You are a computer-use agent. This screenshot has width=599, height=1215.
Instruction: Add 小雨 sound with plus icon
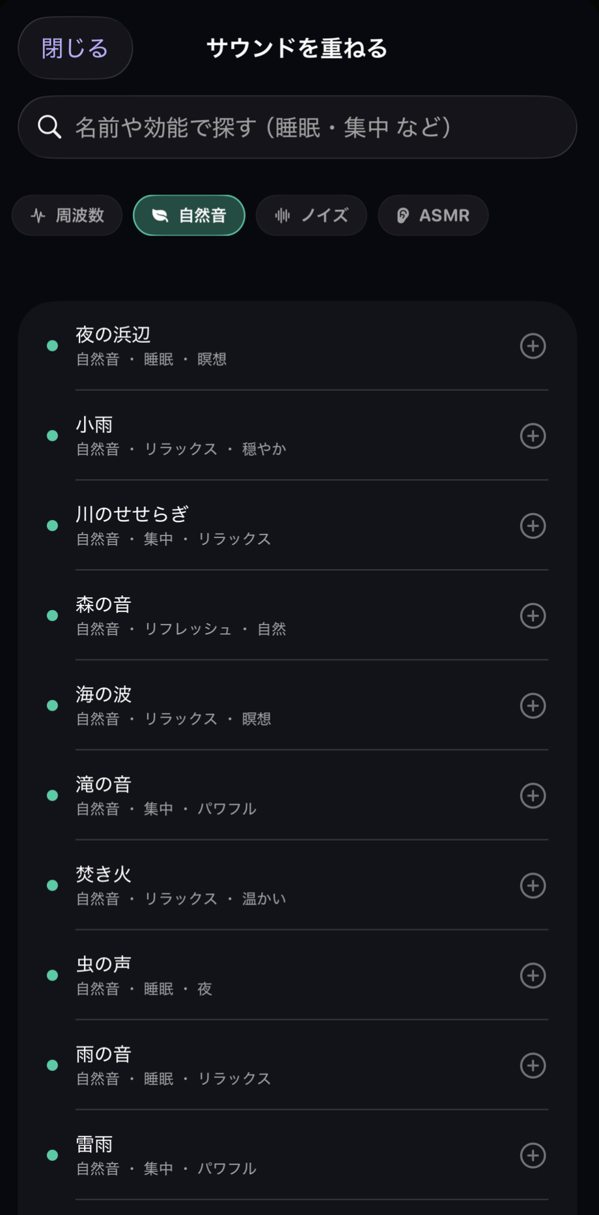[533, 436]
